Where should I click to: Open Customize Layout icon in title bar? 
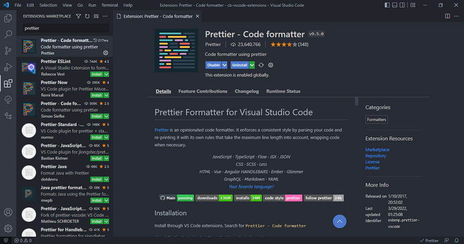pos(413,5)
